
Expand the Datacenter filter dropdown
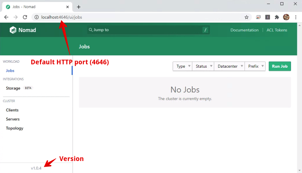[x=229, y=66]
